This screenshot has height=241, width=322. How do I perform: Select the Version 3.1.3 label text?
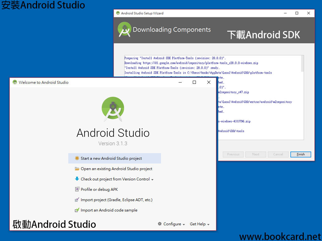(113, 143)
